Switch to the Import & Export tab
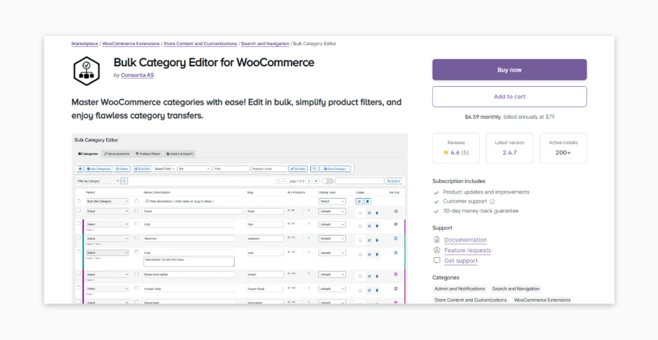 (x=180, y=154)
